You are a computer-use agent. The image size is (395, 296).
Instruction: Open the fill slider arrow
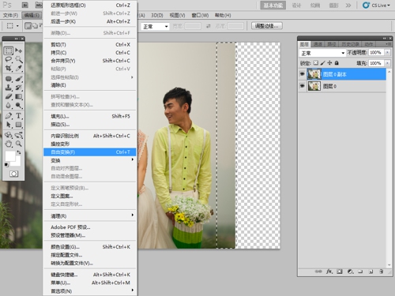point(387,63)
